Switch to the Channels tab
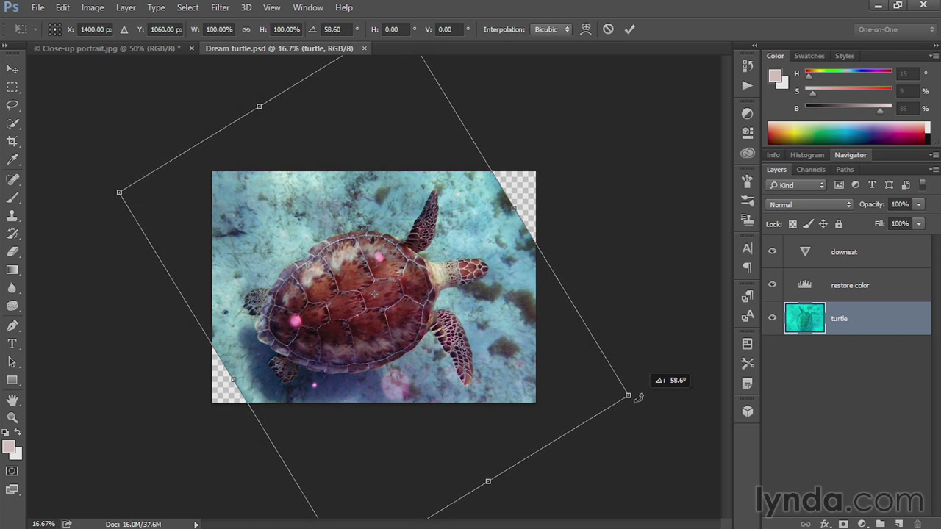 coord(811,170)
